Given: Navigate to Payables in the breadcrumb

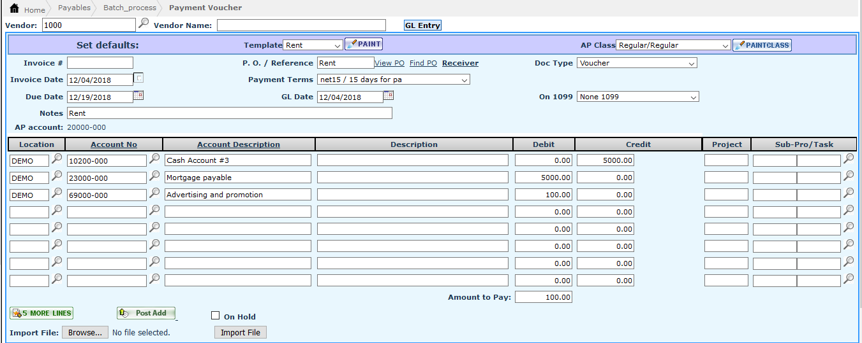Looking at the screenshot, I should click(x=73, y=8).
